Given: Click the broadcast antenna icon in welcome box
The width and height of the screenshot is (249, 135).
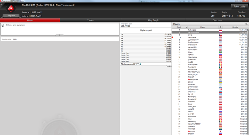Looking at the screenshot, I should [3, 26].
